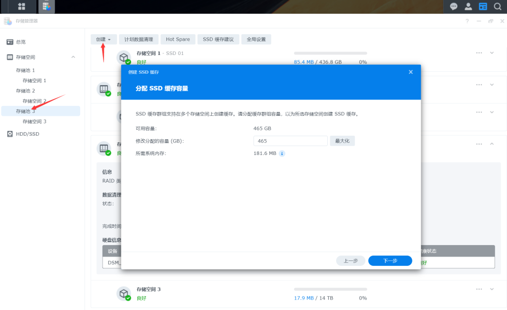Screen dimensions: 507x310
Task: Open the 创建 dropdown menu
Action: (x=103, y=39)
